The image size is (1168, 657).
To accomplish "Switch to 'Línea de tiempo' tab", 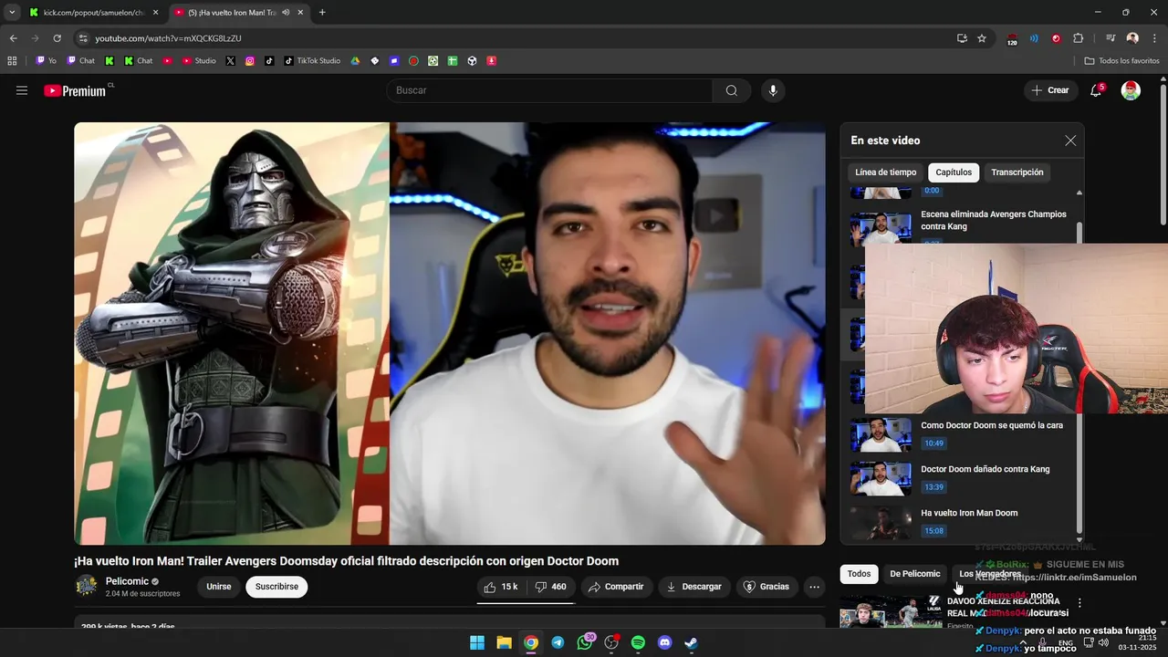I will (x=885, y=172).
